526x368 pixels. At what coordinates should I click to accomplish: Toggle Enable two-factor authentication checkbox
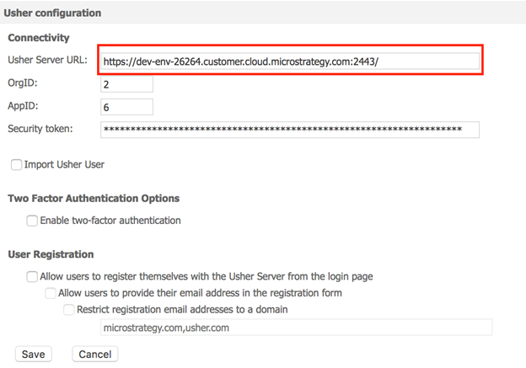point(32,221)
